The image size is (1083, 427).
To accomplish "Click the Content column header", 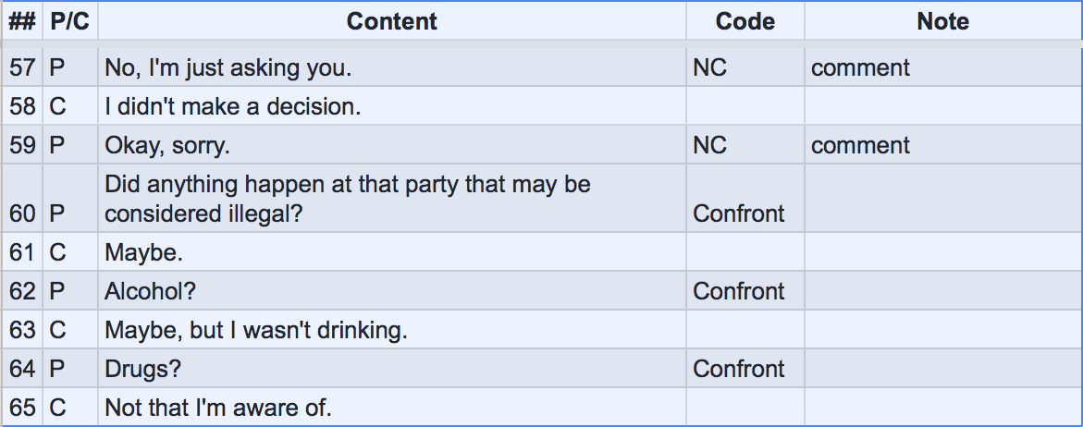I will tap(391, 21).
